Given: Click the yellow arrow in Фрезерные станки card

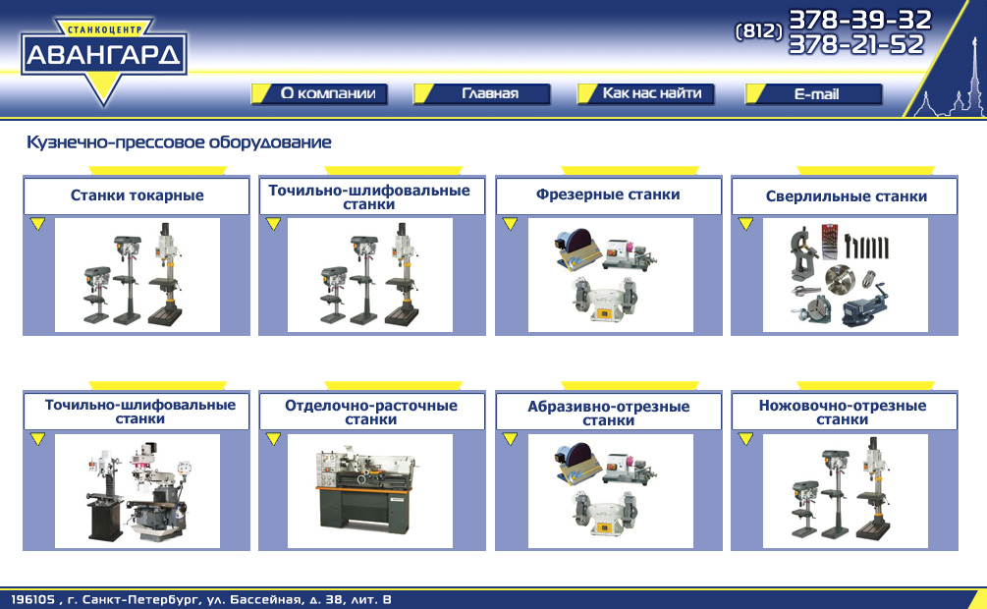Looking at the screenshot, I should click(510, 224).
